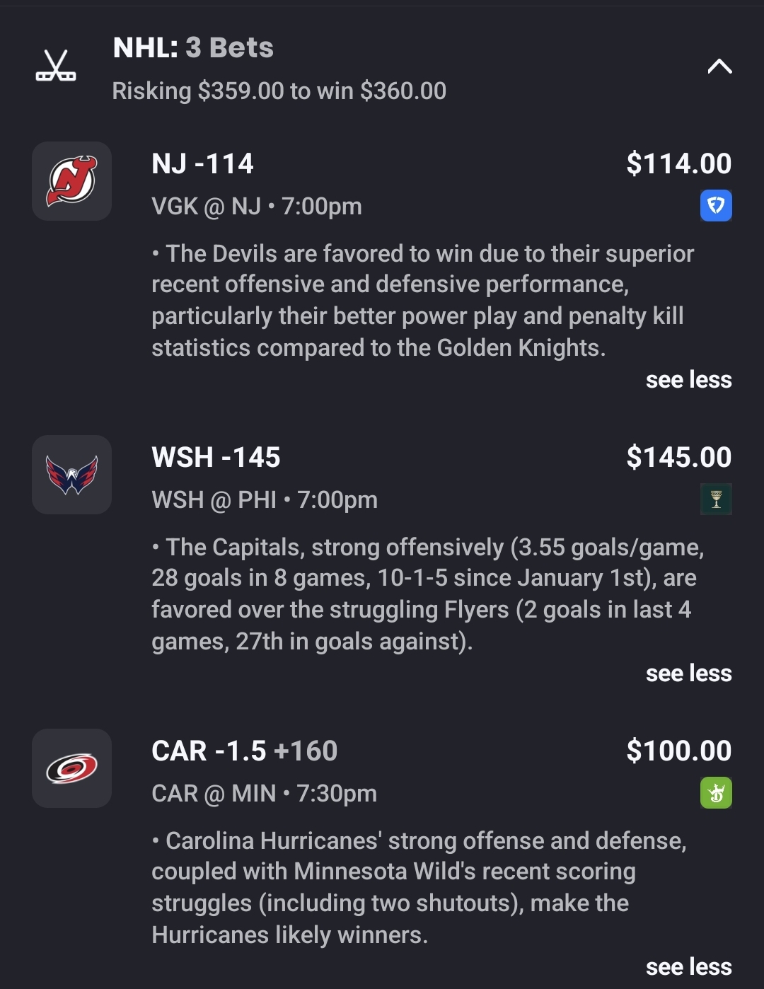Collapse the Devils pick with see less
Viewport: 764px width, 989px height.
[688, 380]
